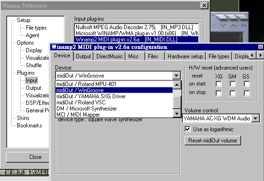264x181 pixels.
Task: Expand the Volume control dropdown
Action: 256,118
